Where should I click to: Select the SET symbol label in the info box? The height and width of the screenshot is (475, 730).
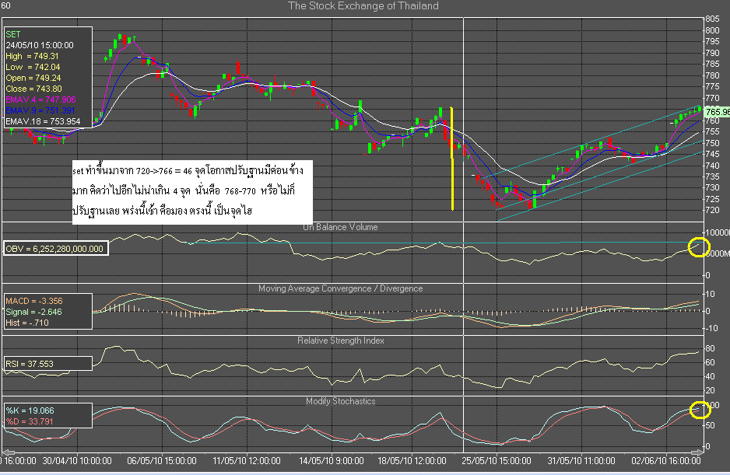point(13,34)
